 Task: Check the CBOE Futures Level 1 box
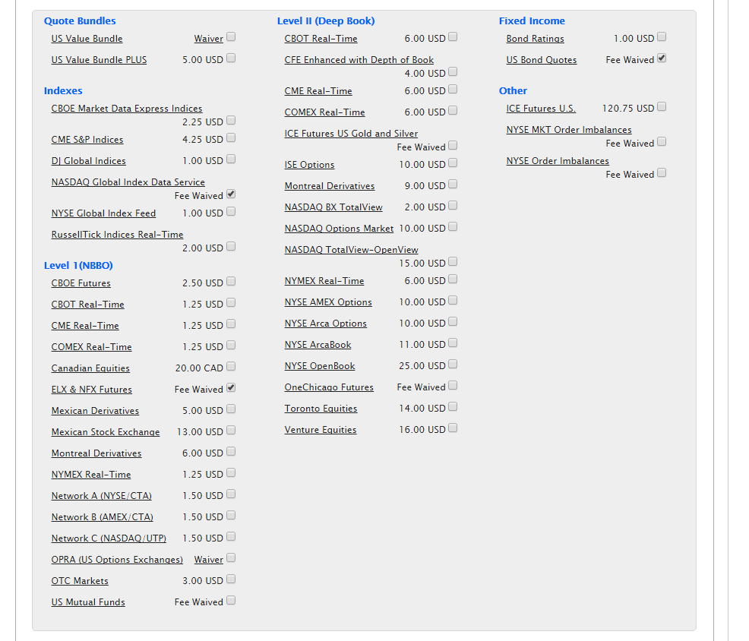(231, 281)
